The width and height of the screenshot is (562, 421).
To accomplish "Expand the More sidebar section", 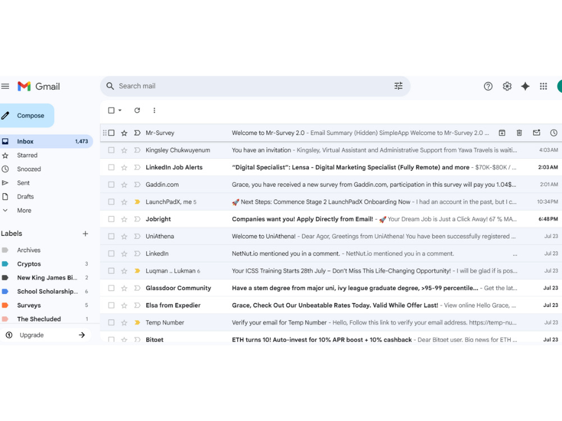I will pyautogui.click(x=24, y=210).
